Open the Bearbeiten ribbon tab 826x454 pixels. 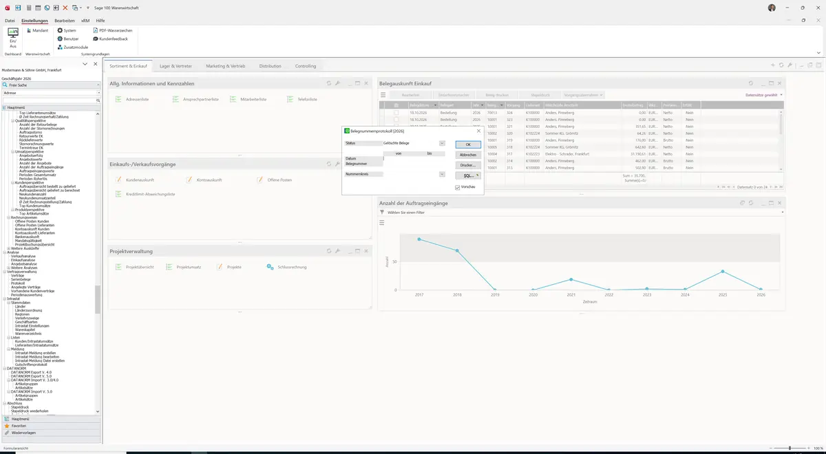(x=64, y=21)
